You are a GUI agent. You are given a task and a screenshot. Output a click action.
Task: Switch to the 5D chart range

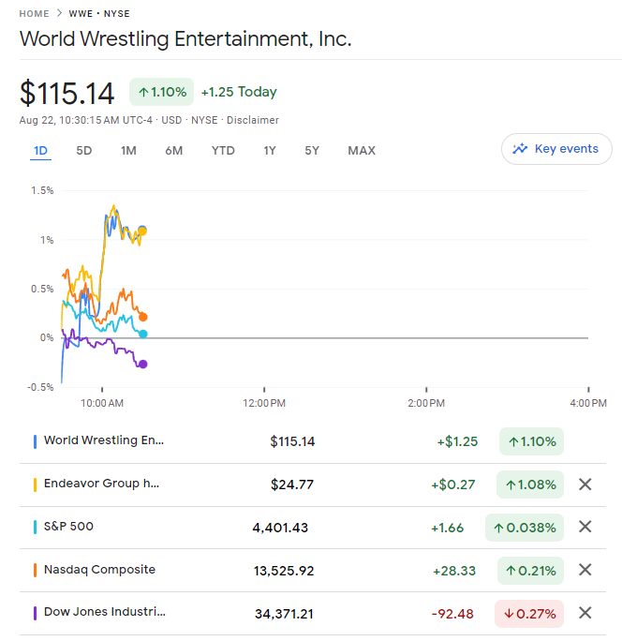(83, 151)
